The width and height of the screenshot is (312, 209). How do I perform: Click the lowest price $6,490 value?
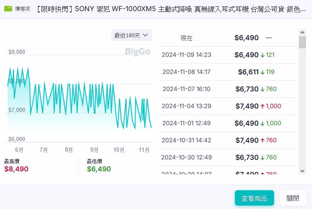click(x=99, y=169)
